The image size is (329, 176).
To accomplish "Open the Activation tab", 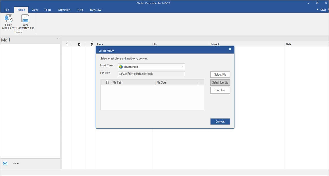I will click(64, 10).
